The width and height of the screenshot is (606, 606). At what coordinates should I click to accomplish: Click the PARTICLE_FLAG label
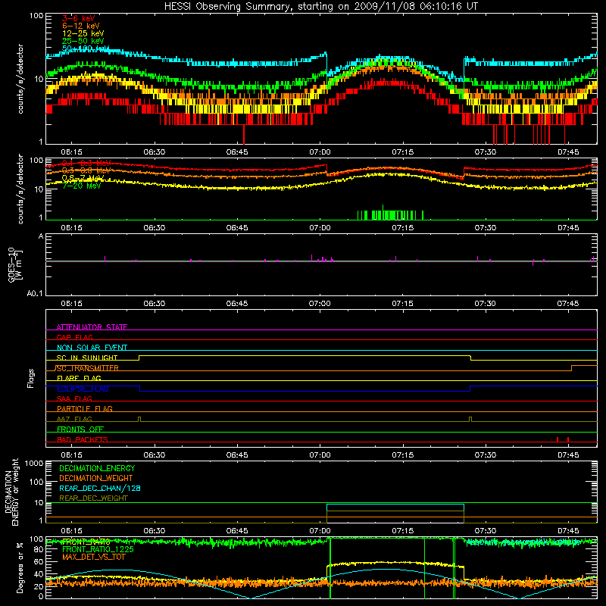tap(85, 409)
